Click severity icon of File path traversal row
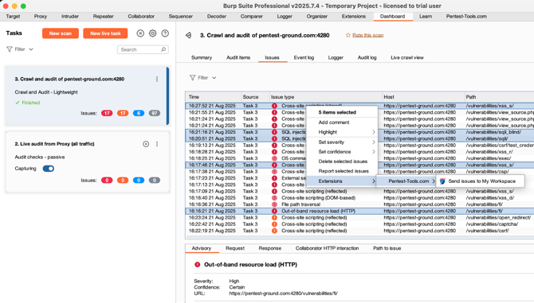The height and width of the screenshot is (303, 534). [274, 204]
